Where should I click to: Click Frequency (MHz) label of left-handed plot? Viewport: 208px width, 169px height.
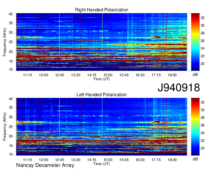pos(5,127)
